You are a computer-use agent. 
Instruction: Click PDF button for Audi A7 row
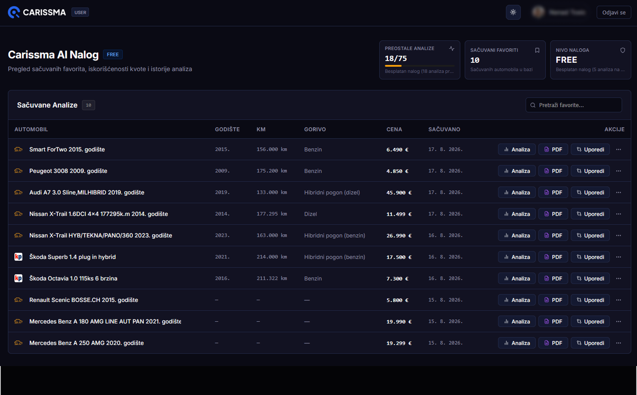pos(553,193)
